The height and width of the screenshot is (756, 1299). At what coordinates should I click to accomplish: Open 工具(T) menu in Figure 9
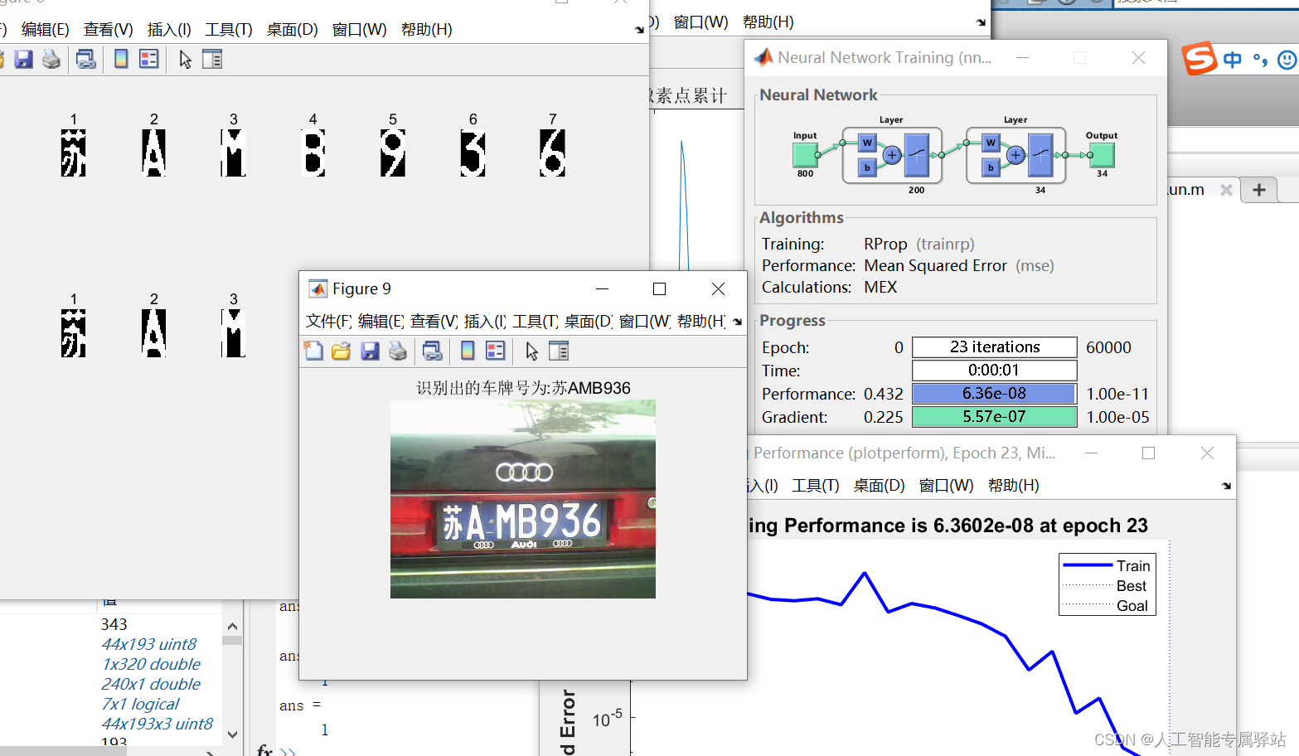535,321
